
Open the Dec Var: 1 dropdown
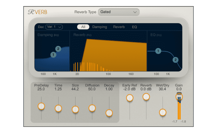coord(54,27)
